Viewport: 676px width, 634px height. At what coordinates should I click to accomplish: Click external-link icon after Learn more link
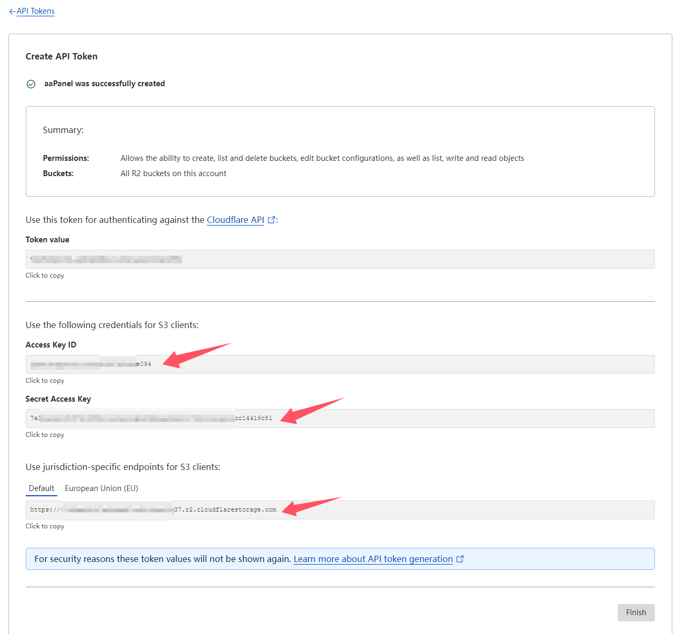[x=460, y=559]
